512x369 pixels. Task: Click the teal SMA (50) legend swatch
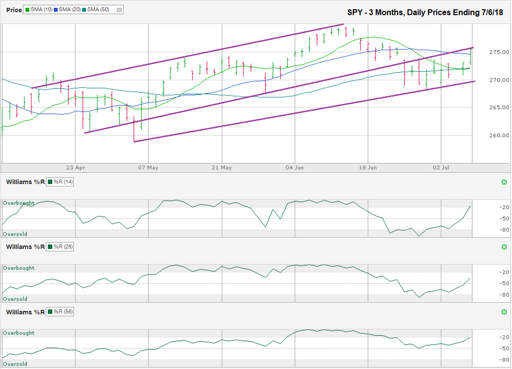pyautogui.click(x=84, y=10)
